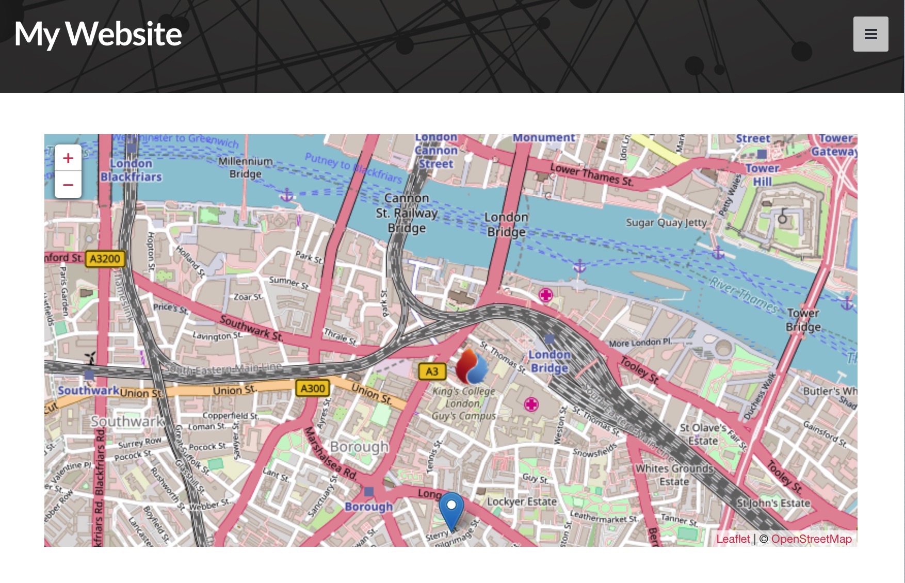905x583 pixels.
Task: Click the anchor icon beside the Tower of London
Action: pos(718,253)
